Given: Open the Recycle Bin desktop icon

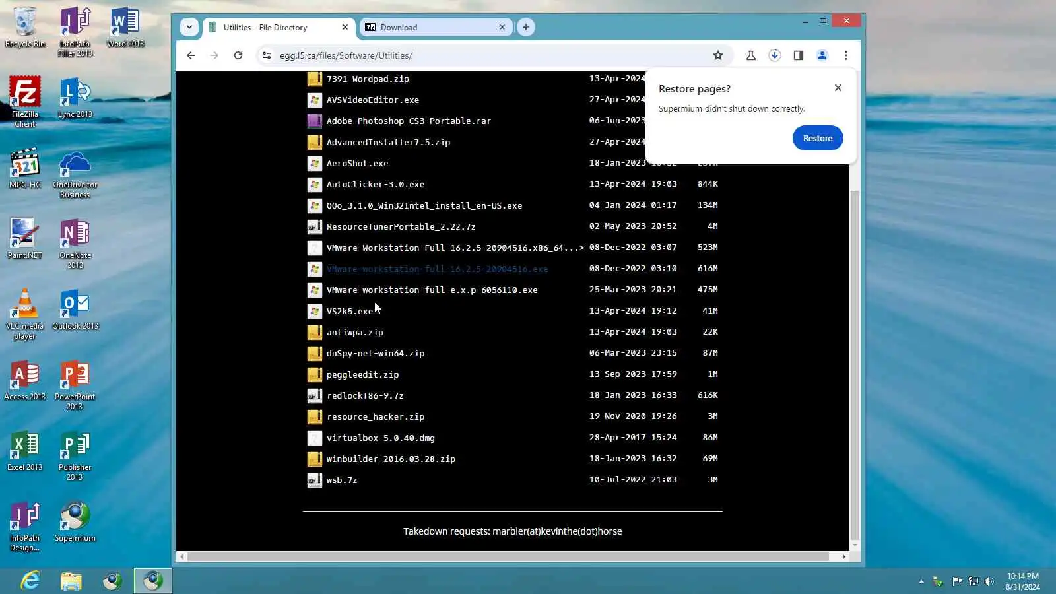Looking at the screenshot, I should (25, 28).
